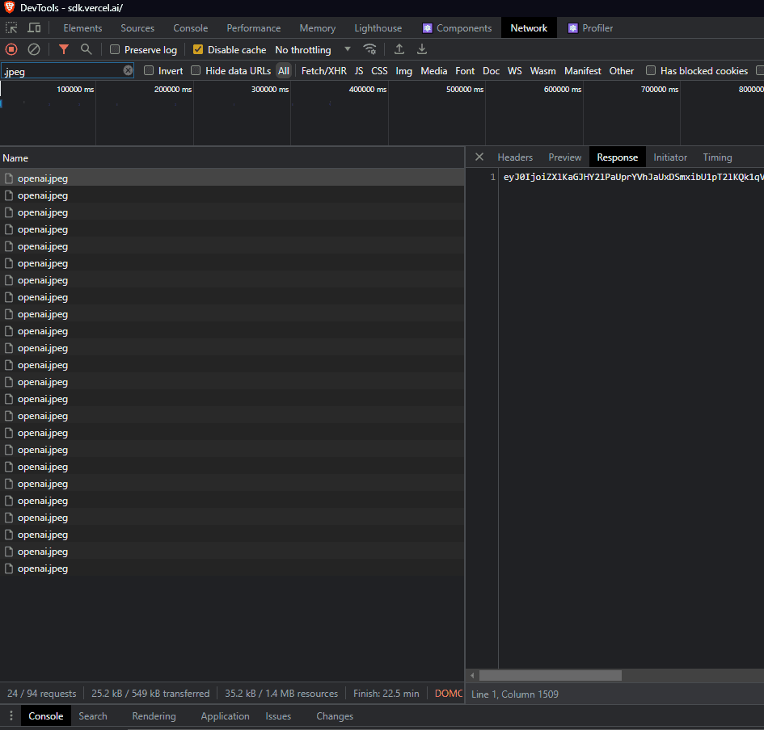Toggle the network filter funnel icon

click(64, 49)
